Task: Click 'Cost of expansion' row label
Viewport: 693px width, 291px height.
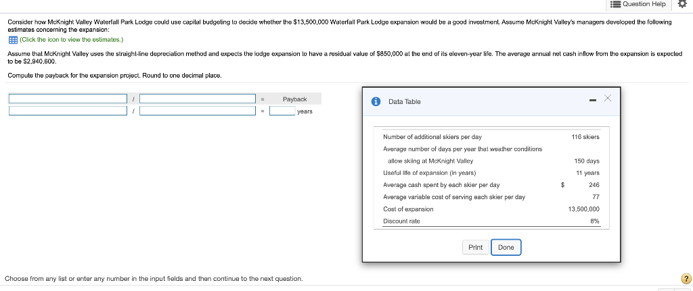Action: point(408,209)
